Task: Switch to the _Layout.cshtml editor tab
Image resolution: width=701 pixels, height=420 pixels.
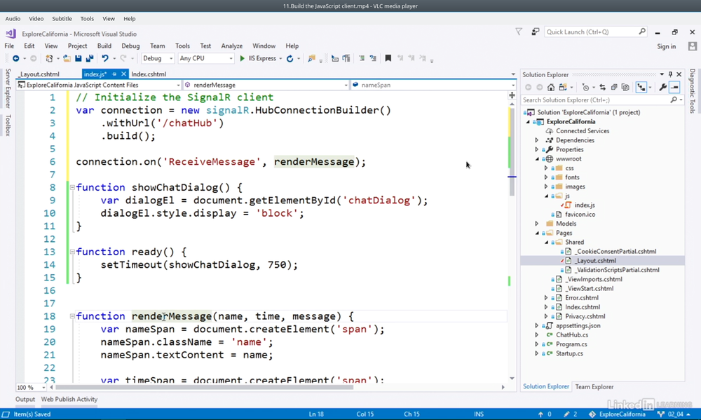Action: 39,74
